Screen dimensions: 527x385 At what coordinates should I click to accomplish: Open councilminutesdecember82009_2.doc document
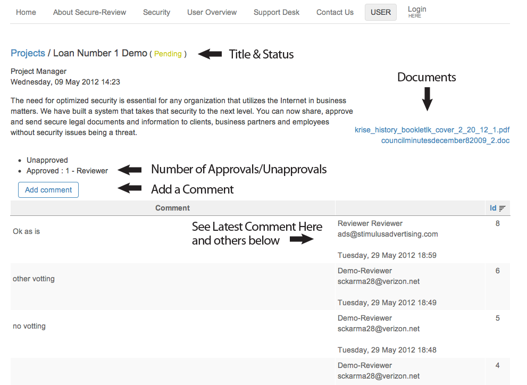(x=445, y=140)
